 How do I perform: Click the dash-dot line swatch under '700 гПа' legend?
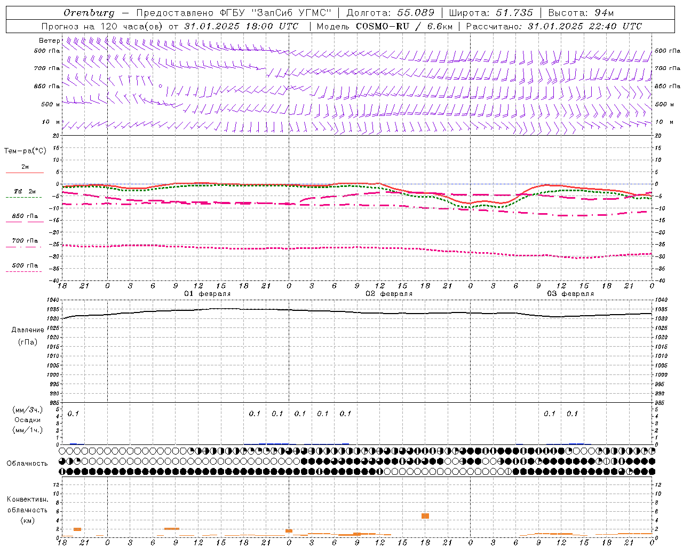coord(24,247)
